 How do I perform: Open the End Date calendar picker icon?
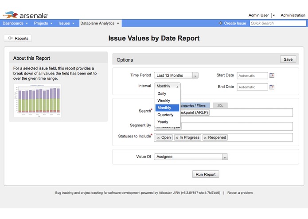click(272, 87)
